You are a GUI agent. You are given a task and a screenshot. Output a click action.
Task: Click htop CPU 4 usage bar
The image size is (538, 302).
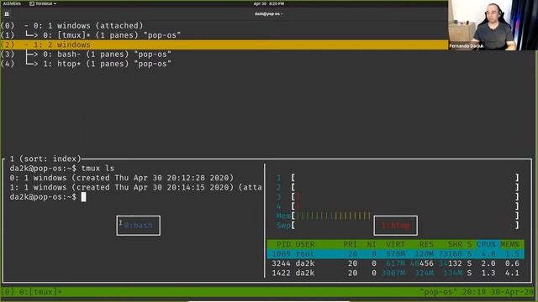(x=405, y=206)
